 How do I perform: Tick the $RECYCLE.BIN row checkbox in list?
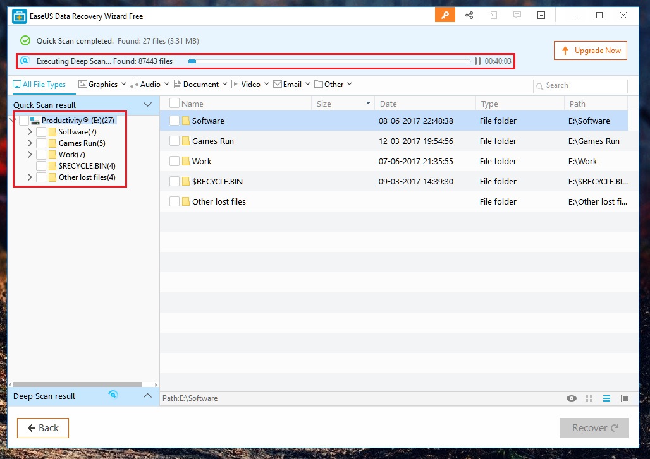coord(175,181)
